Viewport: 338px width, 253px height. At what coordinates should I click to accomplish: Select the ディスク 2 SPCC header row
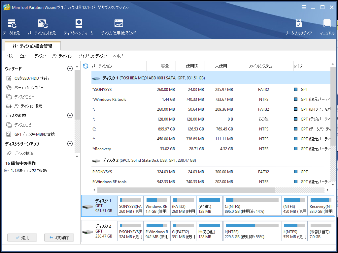(211, 160)
